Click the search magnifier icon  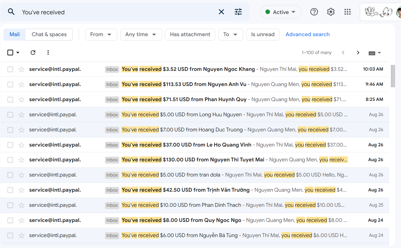[x=11, y=12]
